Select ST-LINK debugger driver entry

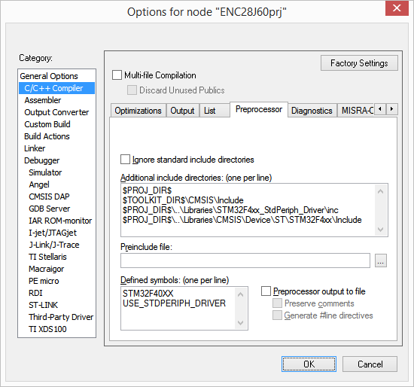(44, 305)
